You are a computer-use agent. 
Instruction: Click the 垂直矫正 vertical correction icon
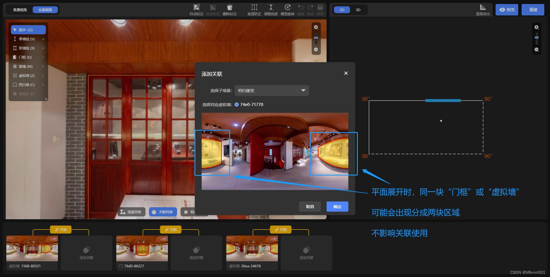click(x=254, y=7)
